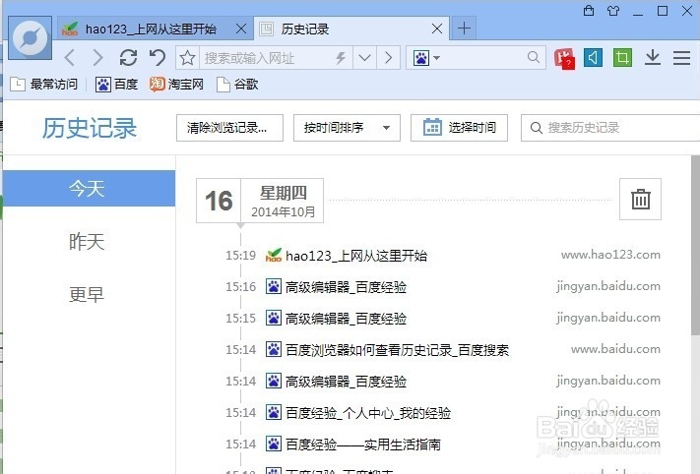This screenshot has width=700, height=474.
Task: Delete today's history with the trash icon
Action: (x=640, y=199)
